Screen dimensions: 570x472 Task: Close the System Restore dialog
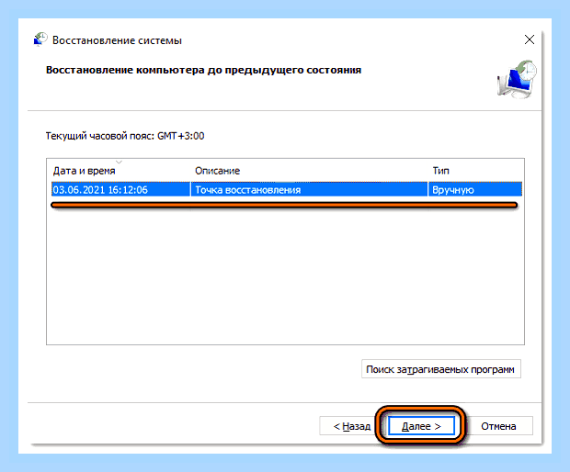(530, 39)
